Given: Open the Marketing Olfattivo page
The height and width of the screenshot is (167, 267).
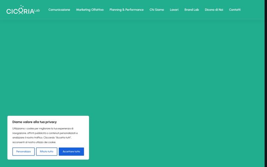Looking at the screenshot, I should [x=90, y=10].
